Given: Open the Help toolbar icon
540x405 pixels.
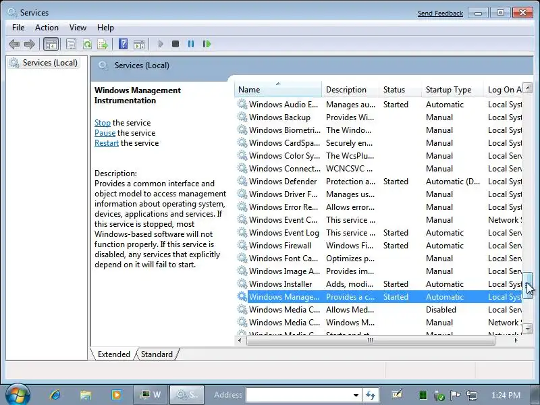Looking at the screenshot, I should (x=123, y=44).
